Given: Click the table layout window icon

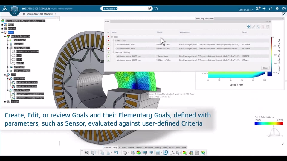Looking at the screenshot, I should click(x=158, y=153).
